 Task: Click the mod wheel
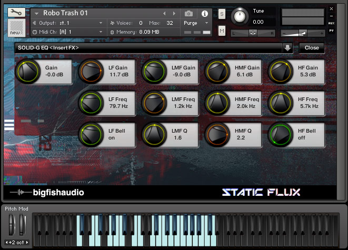[22, 225]
